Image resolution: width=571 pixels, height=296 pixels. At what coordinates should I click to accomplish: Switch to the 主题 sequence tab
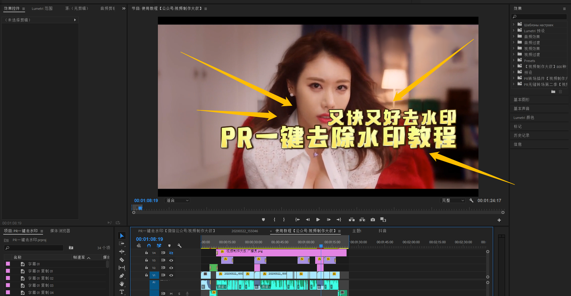(x=356, y=231)
